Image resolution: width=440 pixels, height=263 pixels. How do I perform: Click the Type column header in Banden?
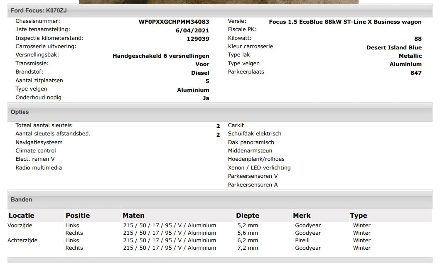point(359,215)
